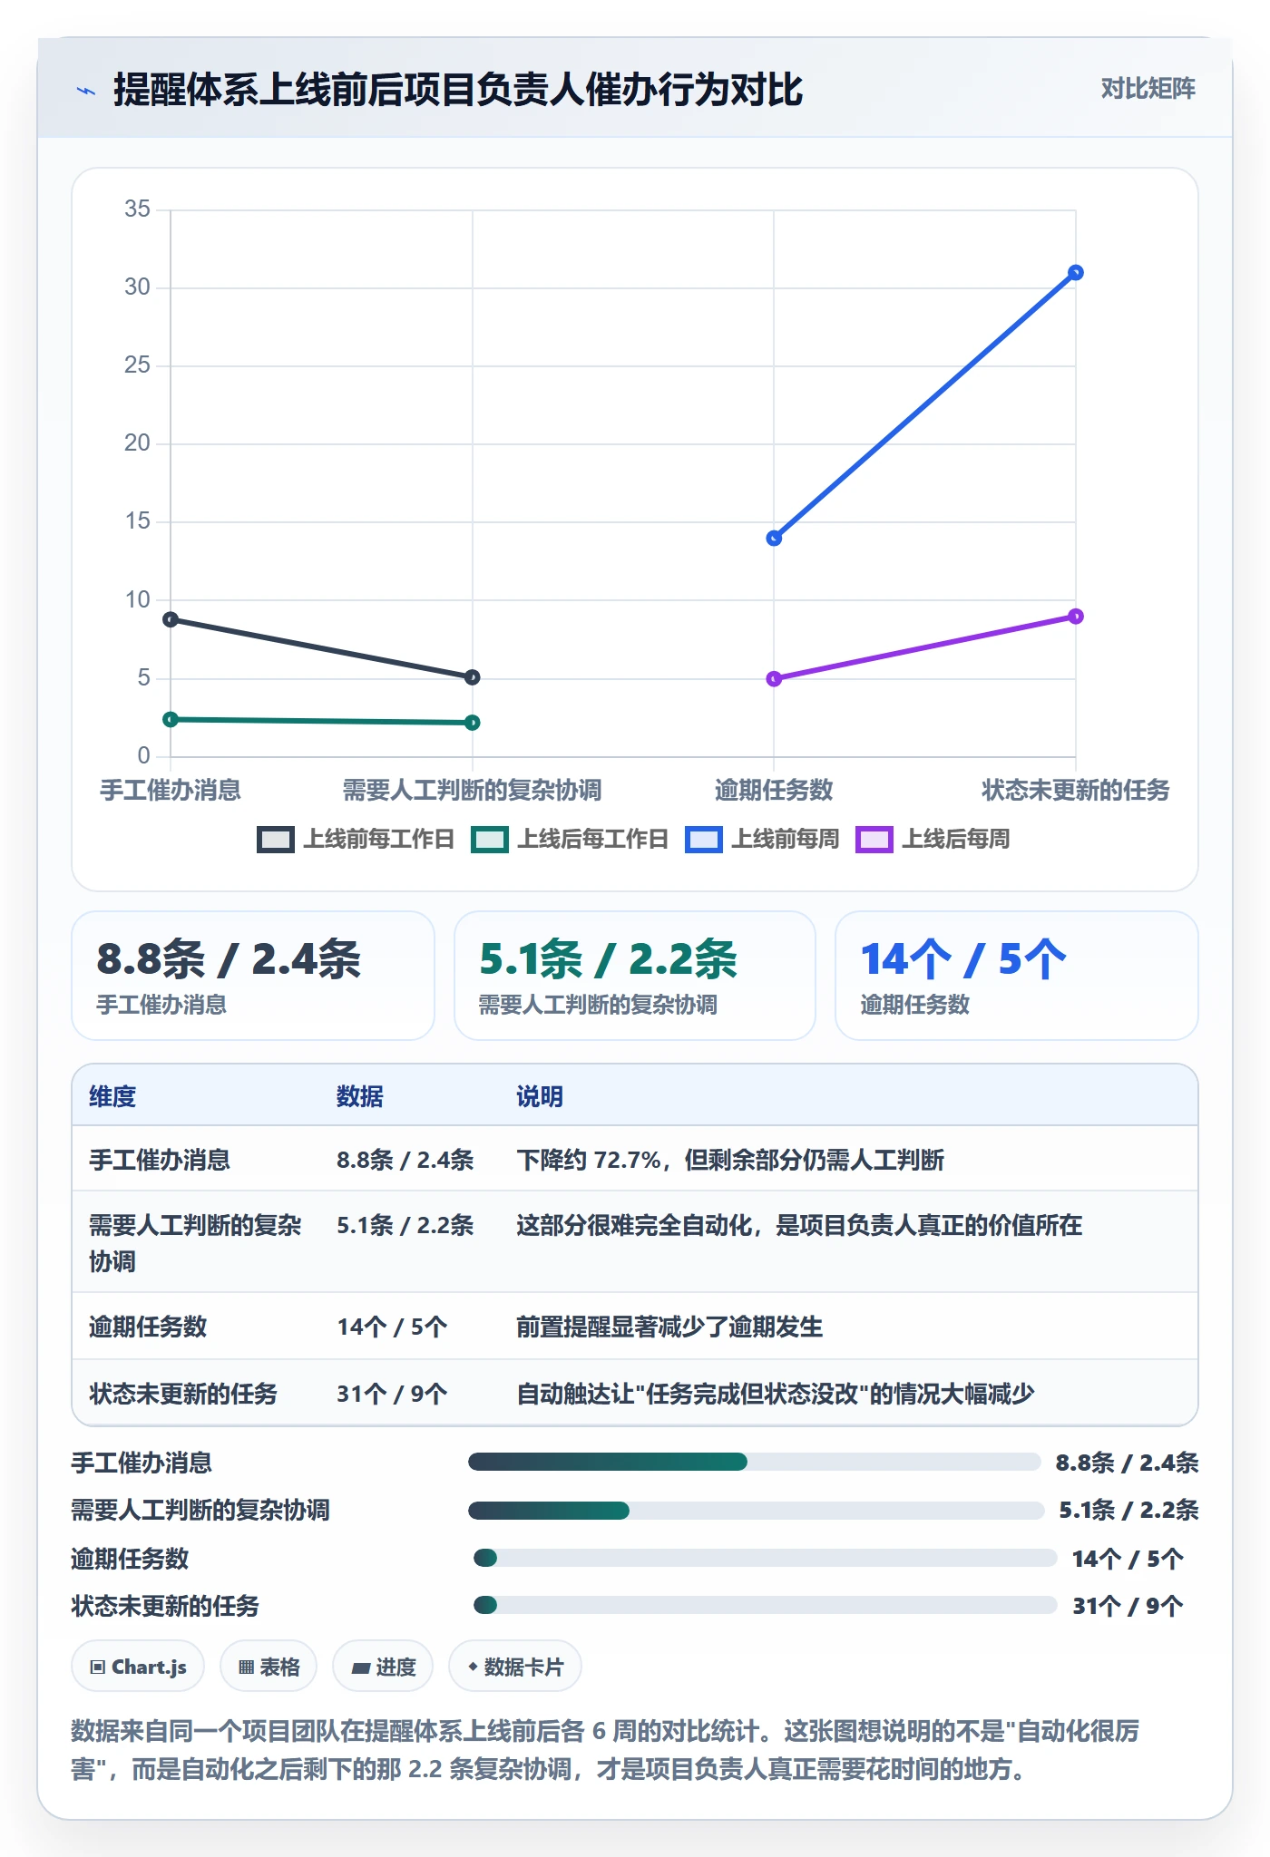The image size is (1270, 1857).
Task: Click x-axis label 逾期任务数
Action: pos(774,790)
